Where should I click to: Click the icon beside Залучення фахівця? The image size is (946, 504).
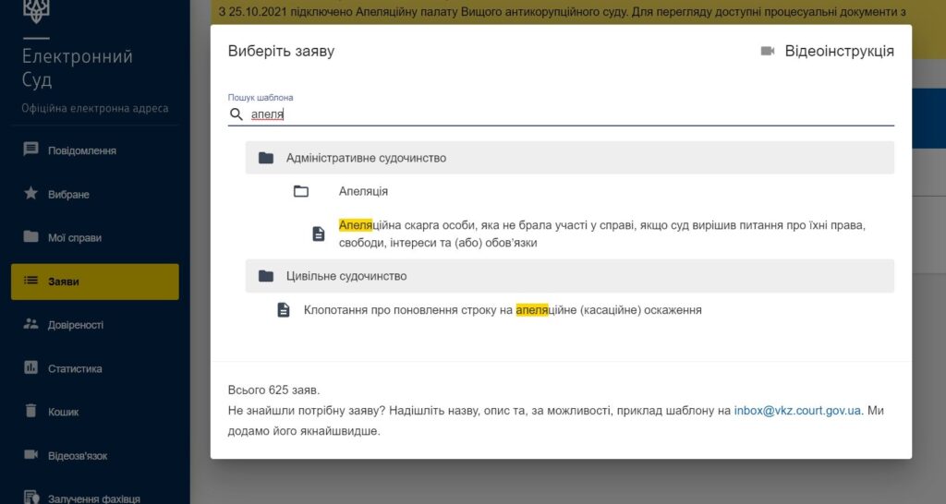(30, 497)
